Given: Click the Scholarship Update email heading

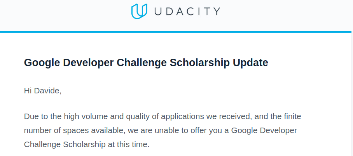Looking at the screenshot, I should (x=146, y=63).
